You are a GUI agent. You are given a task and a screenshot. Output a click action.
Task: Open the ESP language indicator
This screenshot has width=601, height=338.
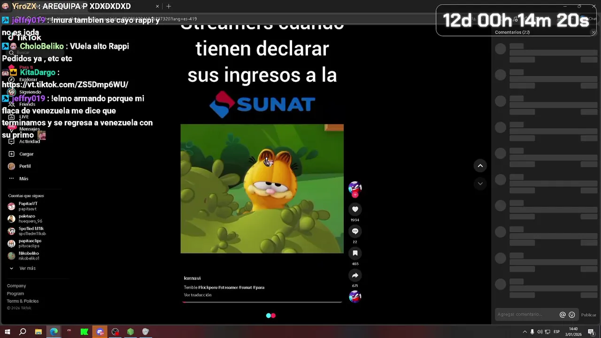tap(556, 332)
